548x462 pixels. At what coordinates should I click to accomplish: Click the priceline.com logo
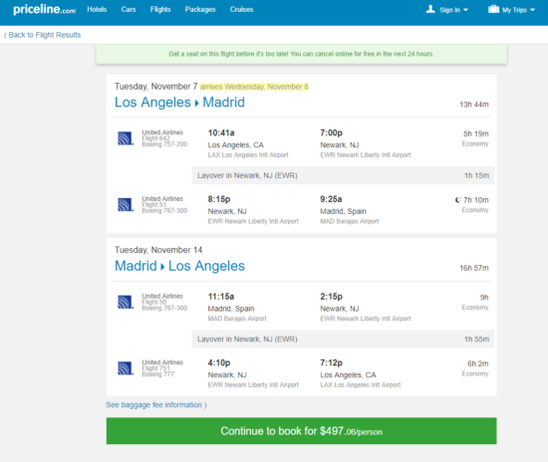click(45, 9)
